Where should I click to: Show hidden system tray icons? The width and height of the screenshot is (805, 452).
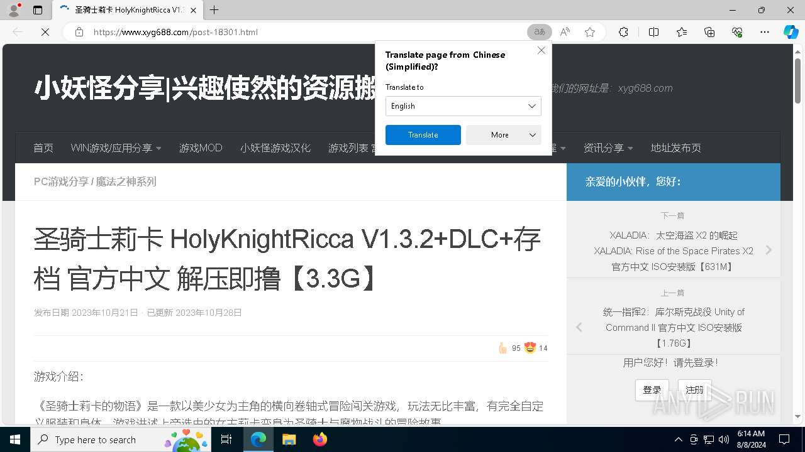coord(678,439)
